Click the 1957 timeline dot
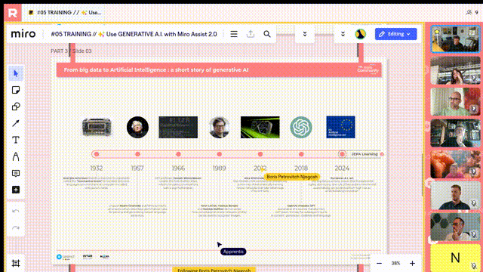483x272 pixels. coord(137,154)
